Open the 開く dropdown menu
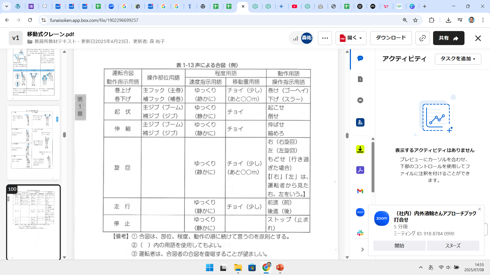Screen dimensions: 490x275 (351, 38)
